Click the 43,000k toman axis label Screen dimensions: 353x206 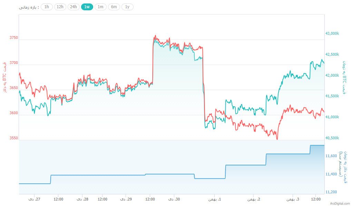tap(332, 34)
